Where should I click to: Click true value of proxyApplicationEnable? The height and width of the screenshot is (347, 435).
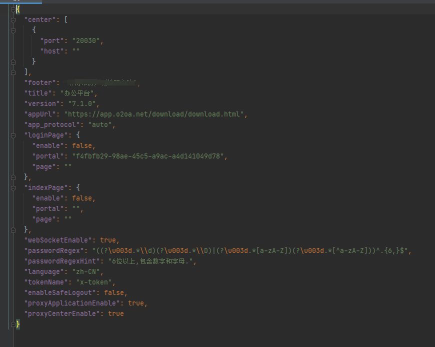point(136,303)
